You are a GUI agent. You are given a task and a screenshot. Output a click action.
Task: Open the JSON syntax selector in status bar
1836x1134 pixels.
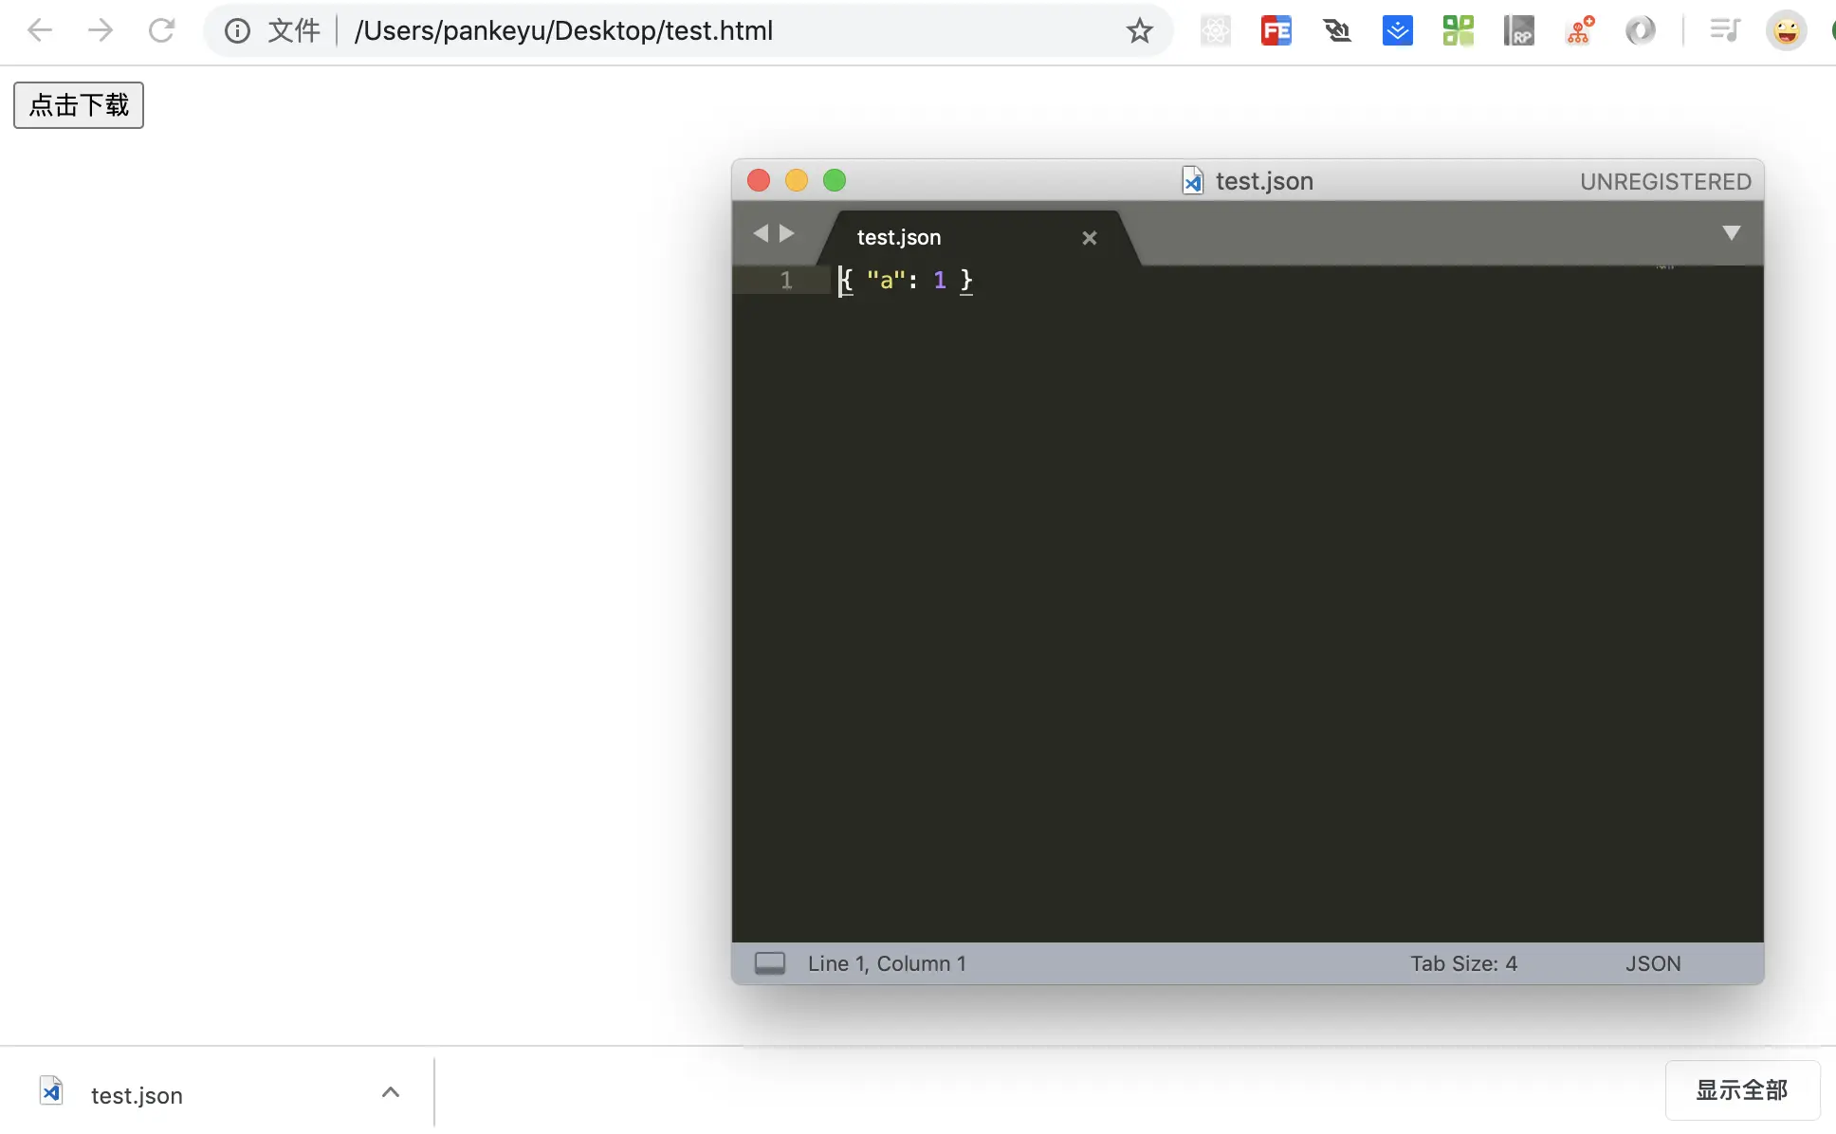point(1652,963)
